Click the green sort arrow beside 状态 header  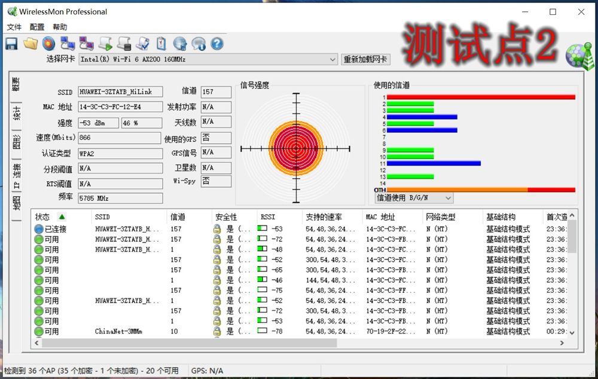point(62,217)
